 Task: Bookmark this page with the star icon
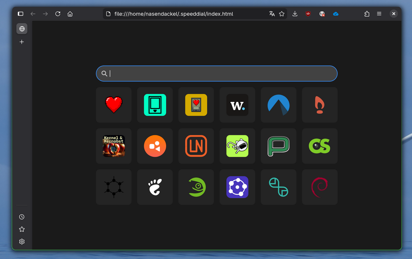282,14
